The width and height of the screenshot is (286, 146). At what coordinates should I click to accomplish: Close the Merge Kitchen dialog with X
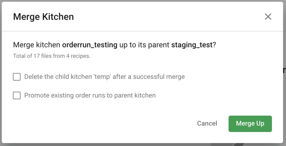pyautogui.click(x=268, y=17)
